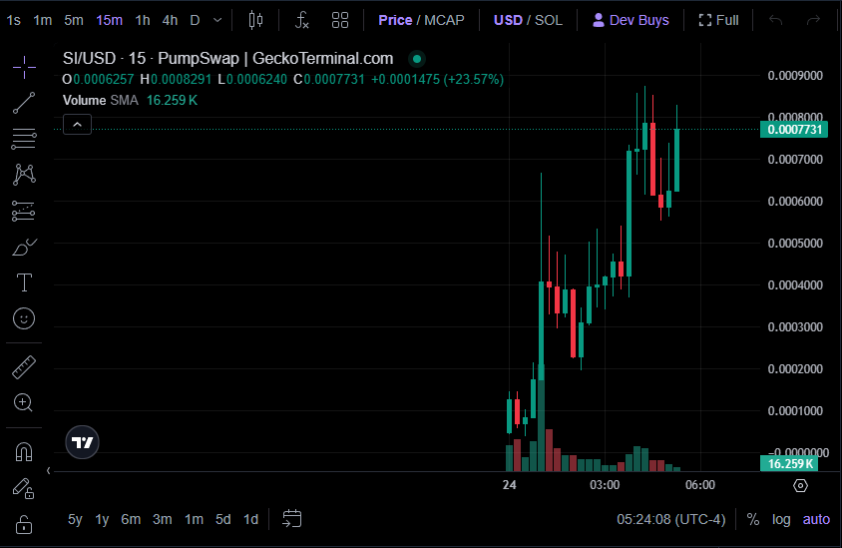This screenshot has width=842, height=548.
Task: Collapse the indicator legend chevron
Action: point(78,125)
